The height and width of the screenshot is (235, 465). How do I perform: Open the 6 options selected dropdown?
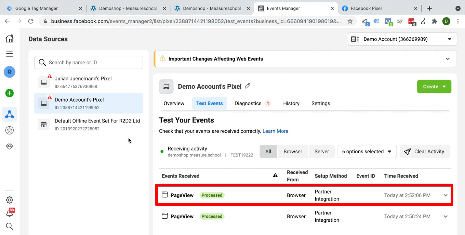[367, 151]
